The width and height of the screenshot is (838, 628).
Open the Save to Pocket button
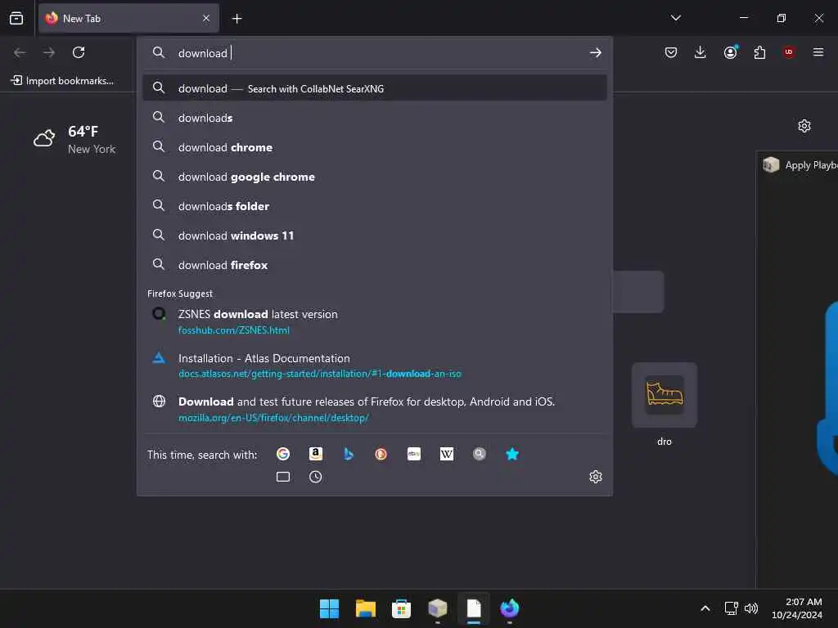671,52
